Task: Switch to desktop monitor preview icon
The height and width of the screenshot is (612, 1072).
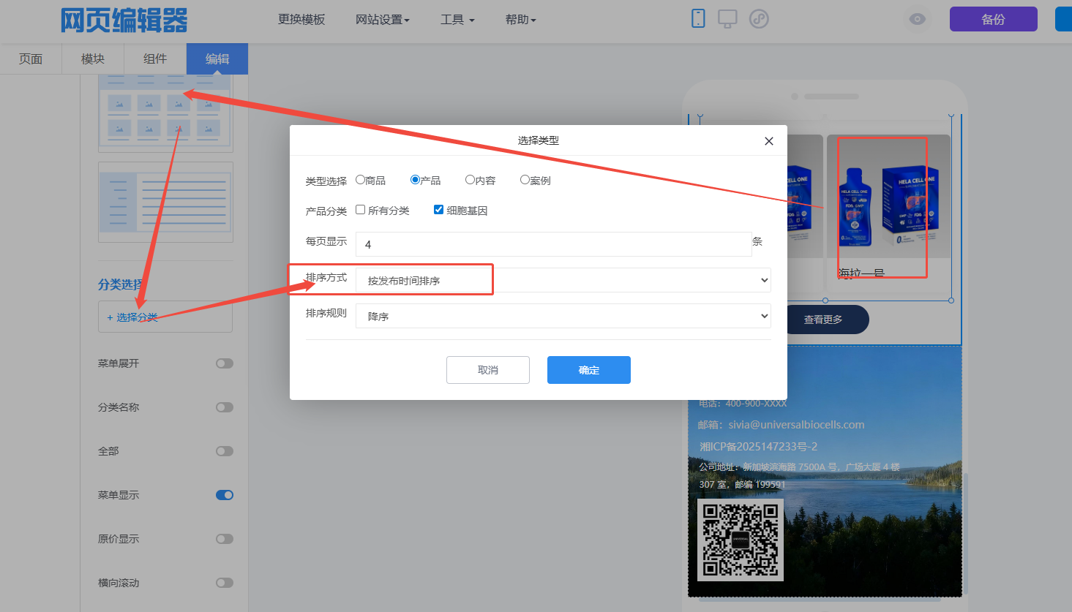Action: click(727, 19)
